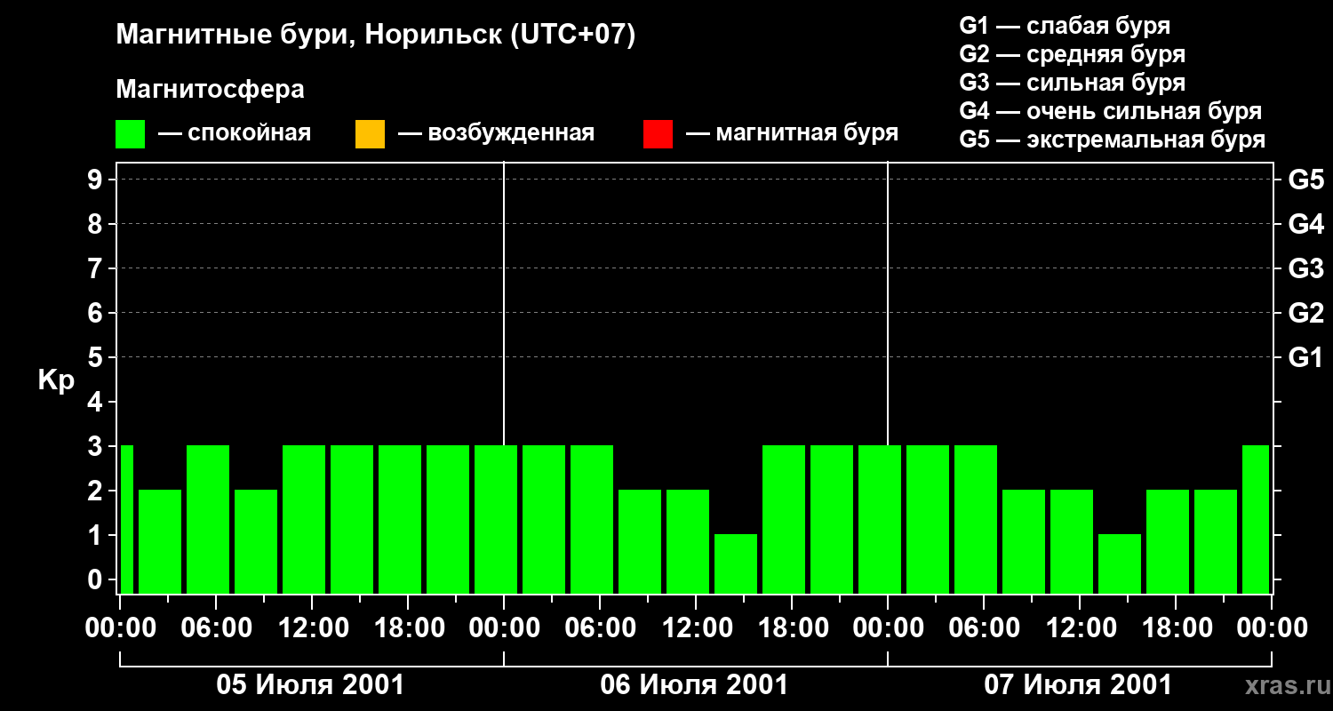Click the '12:00' time label on 06 Июля

(x=696, y=628)
